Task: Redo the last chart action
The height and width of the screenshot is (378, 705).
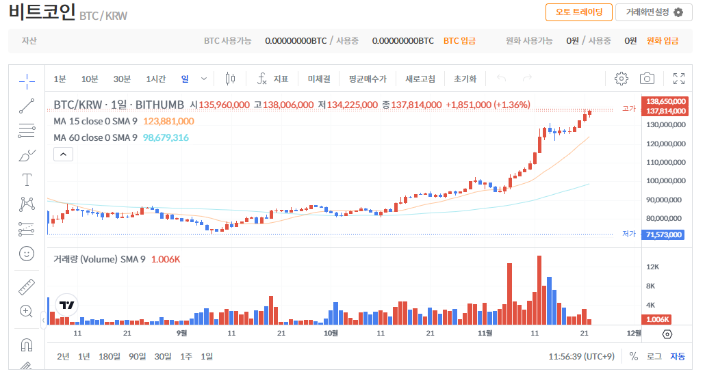Action: pos(527,79)
